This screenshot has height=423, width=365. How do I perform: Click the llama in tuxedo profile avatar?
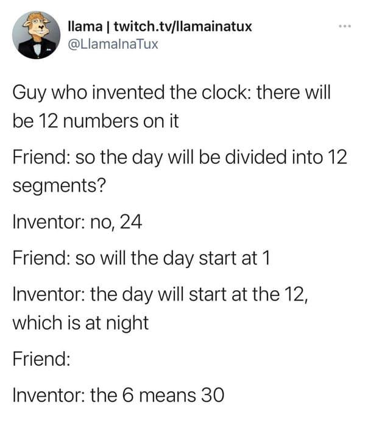36,35
